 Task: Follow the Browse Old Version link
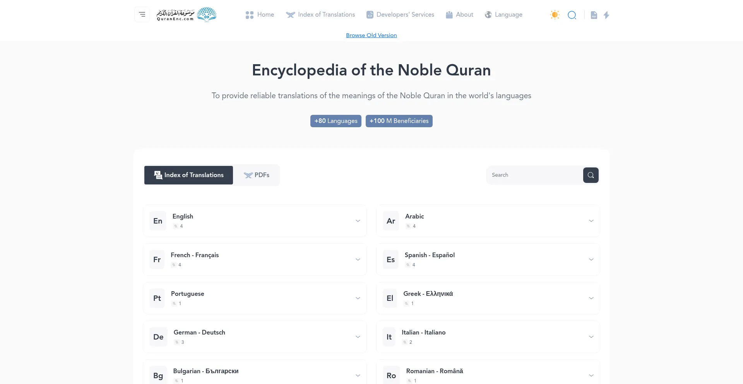(371, 35)
